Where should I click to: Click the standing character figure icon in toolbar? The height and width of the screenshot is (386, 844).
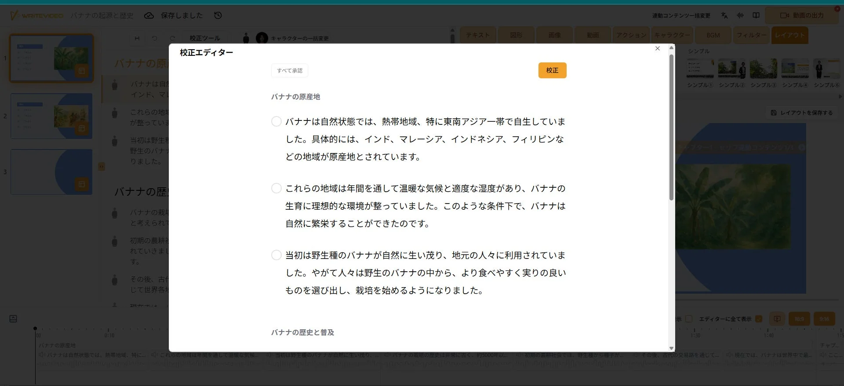[246, 38]
